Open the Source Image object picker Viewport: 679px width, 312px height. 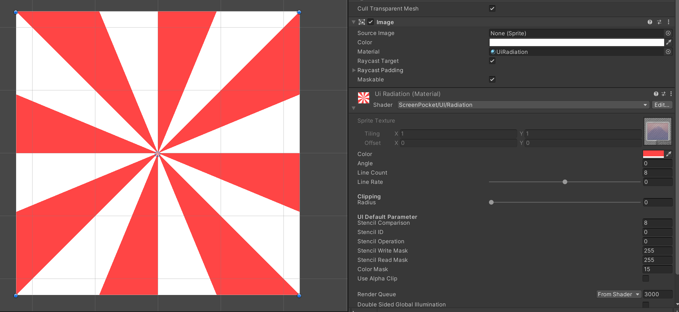pyautogui.click(x=668, y=33)
